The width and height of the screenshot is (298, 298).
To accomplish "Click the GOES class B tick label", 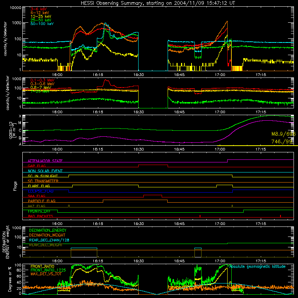I will pyautogui.click(x=20, y=138).
